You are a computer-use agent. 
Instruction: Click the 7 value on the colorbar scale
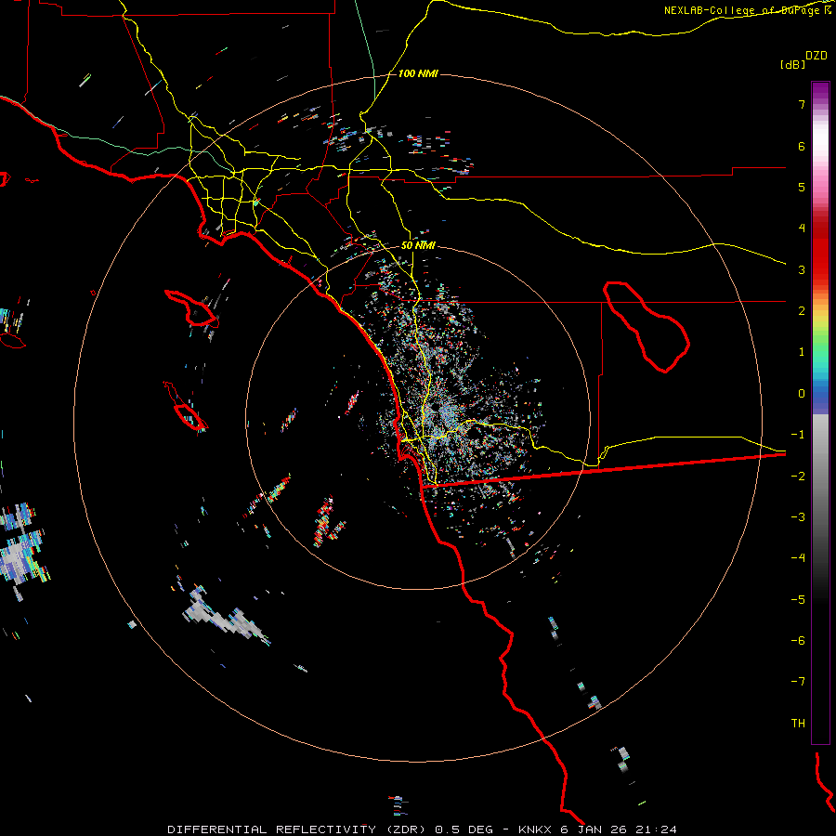click(x=802, y=104)
